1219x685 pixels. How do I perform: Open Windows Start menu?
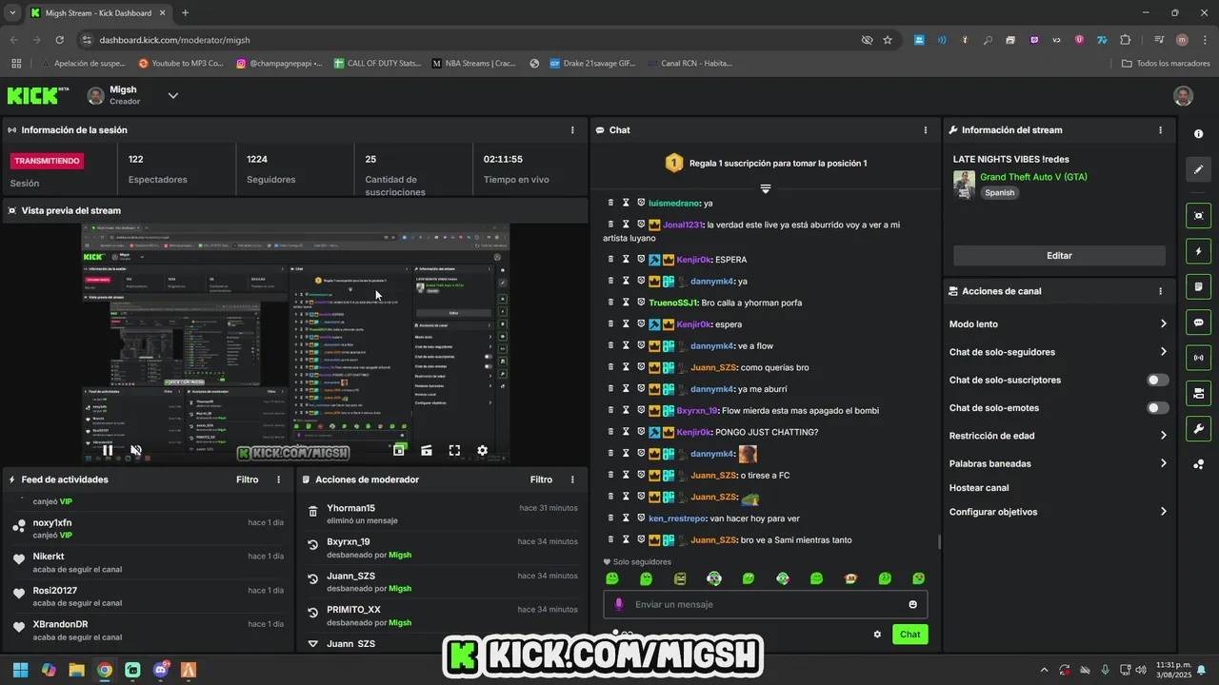(x=20, y=670)
